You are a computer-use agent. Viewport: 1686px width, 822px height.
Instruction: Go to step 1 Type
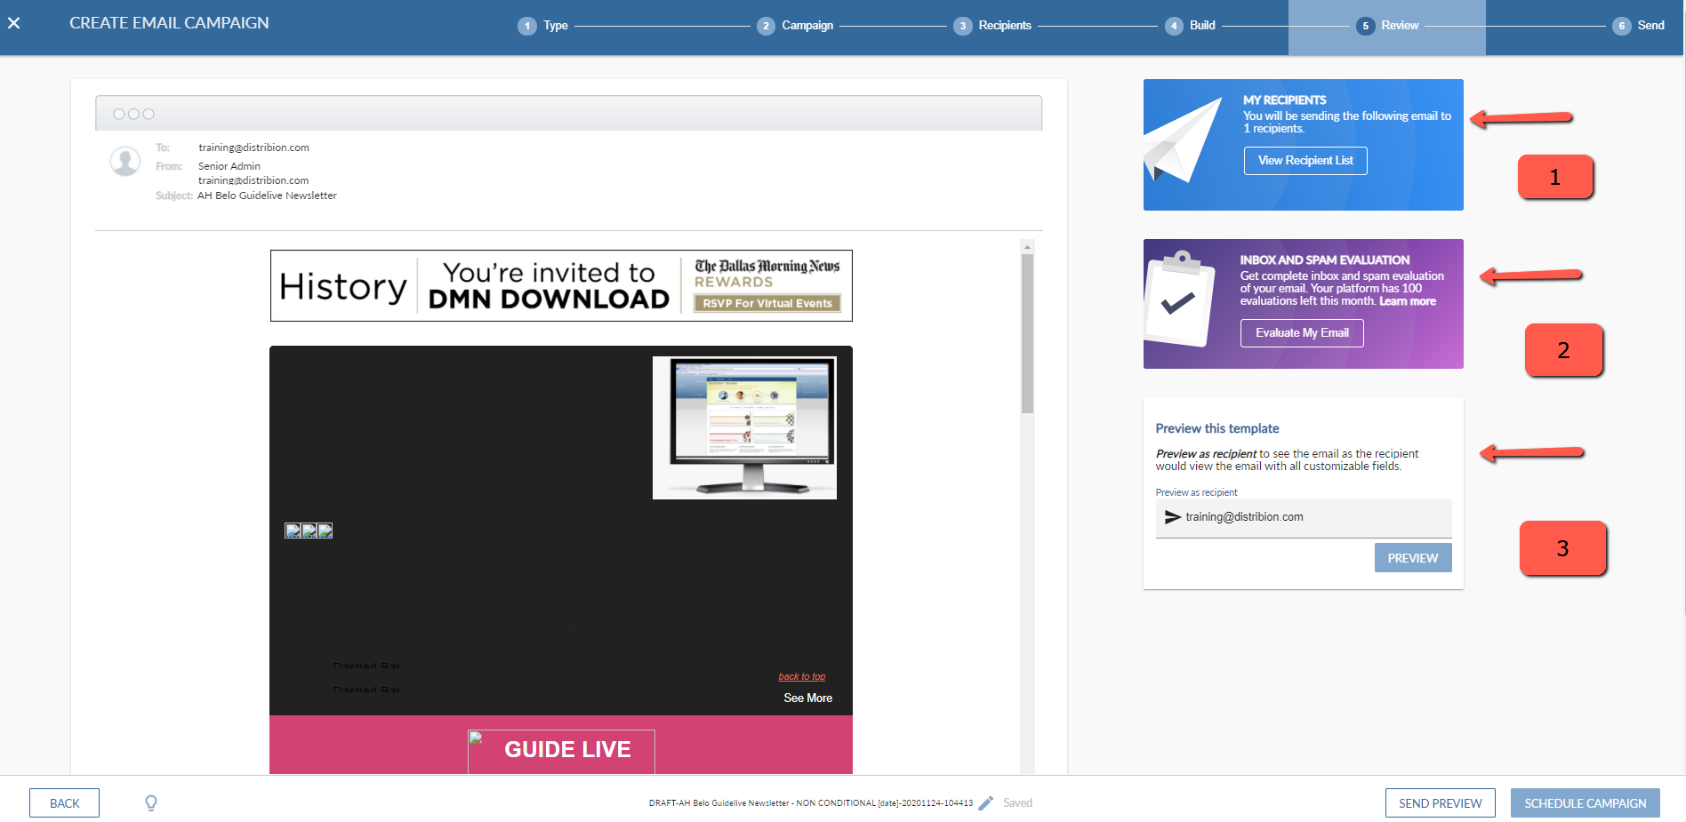point(543,26)
